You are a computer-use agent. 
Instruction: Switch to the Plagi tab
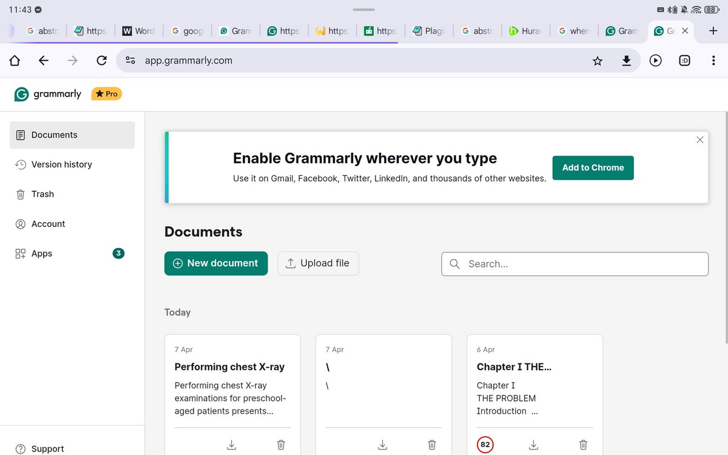pos(428,31)
